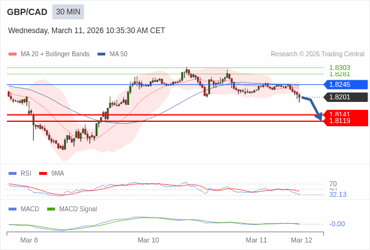The height and width of the screenshot is (250, 370).
Task: Click the RSI blue legend swatch
Action: click(x=13, y=174)
